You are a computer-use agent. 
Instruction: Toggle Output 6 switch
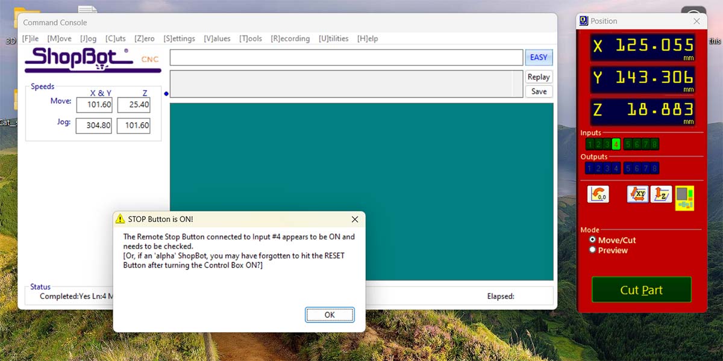tap(637, 168)
